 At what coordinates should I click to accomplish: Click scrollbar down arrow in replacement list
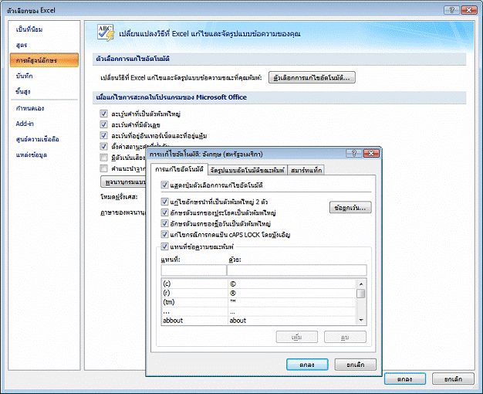(361, 321)
